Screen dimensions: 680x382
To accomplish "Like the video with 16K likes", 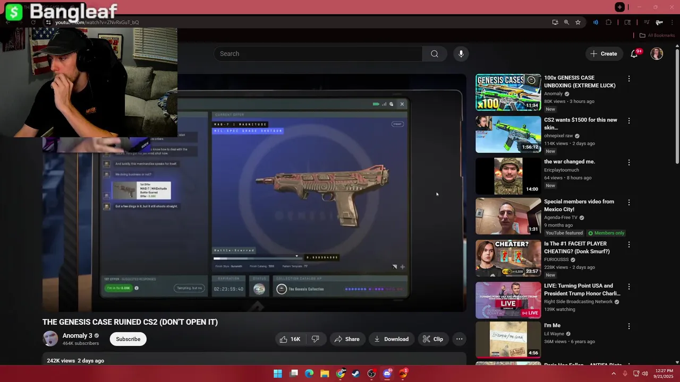I will [x=290, y=339].
